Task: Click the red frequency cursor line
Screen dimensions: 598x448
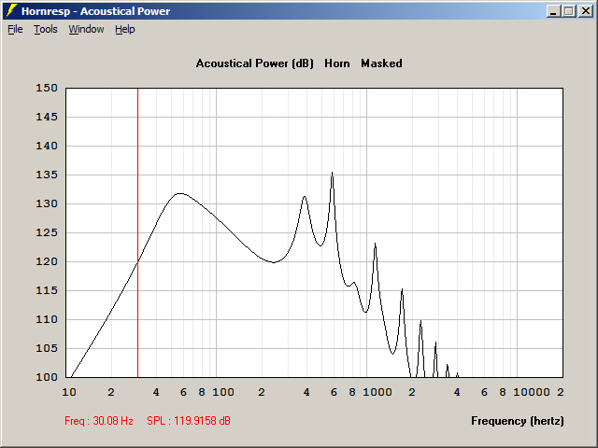Action: click(137, 232)
